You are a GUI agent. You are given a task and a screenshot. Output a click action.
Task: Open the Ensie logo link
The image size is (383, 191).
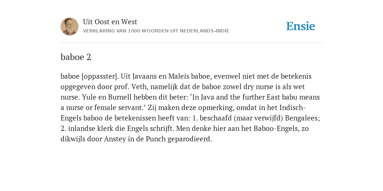coord(301,26)
